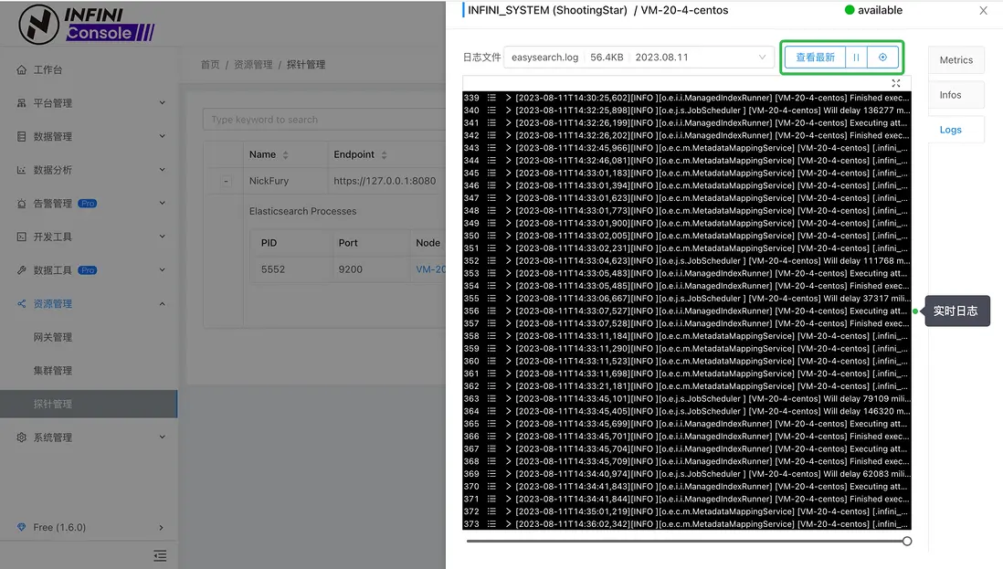Click the 平台管理 sidebar icon
Viewport: 1003px width, 569px height.
pyautogui.click(x=22, y=103)
